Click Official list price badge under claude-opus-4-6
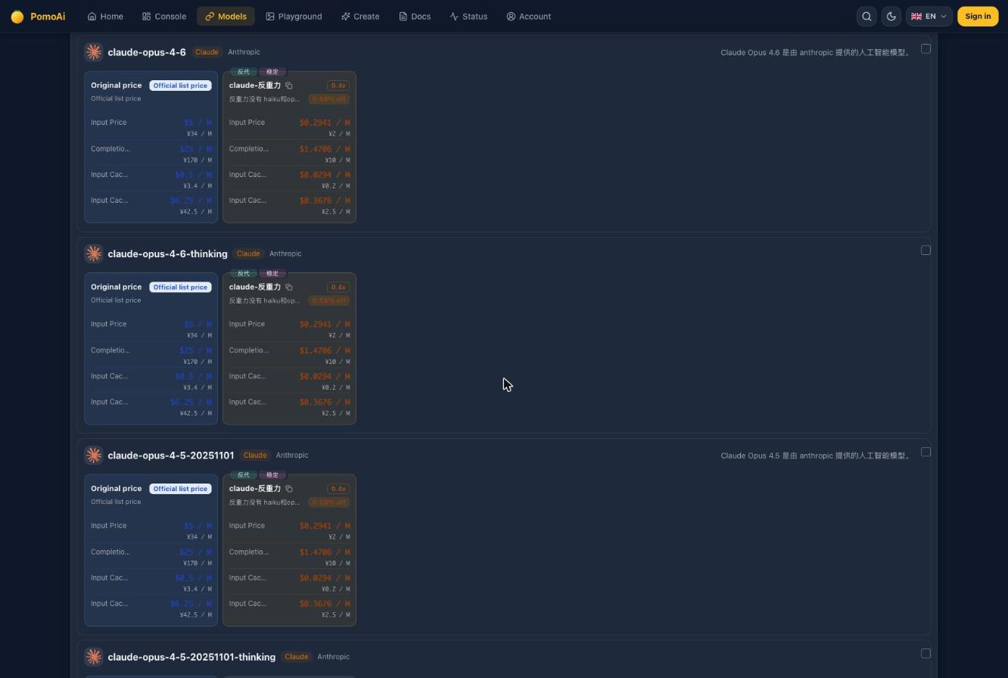This screenshot has height=678, width=1008. [x=180, y=86]
